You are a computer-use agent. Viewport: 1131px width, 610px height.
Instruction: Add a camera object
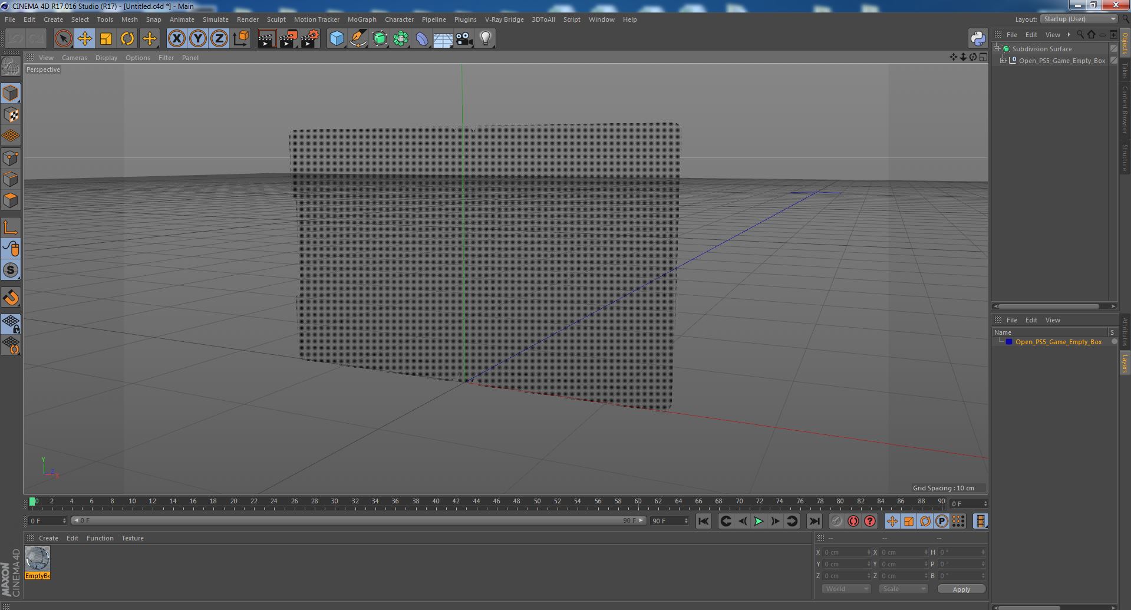tap(464, 39)
